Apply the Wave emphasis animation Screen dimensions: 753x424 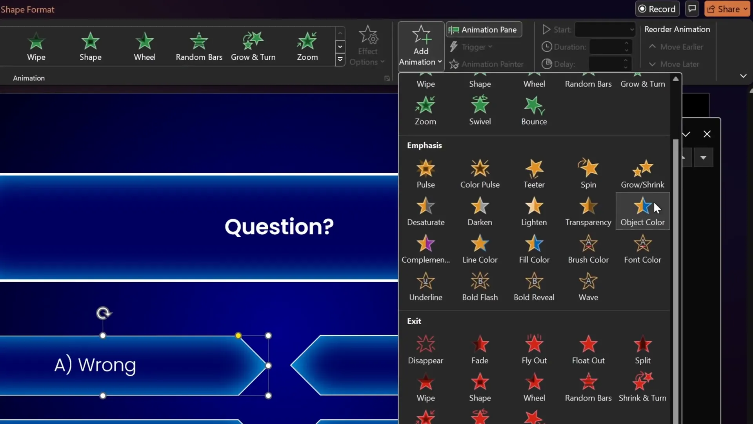point(588,287)
